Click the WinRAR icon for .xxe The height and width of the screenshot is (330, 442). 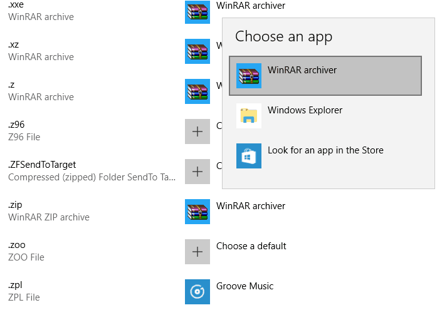pos(197,12)
